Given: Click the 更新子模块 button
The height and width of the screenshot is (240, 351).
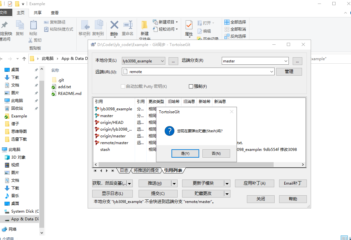Looking at the screenshot, I should point(203,183).
